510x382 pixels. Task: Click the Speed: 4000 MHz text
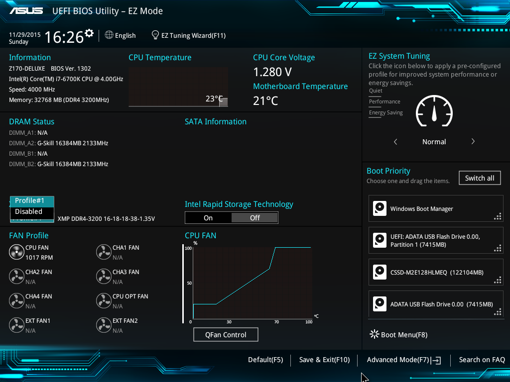32,90
